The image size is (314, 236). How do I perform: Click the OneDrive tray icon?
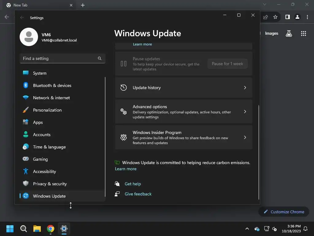[x=257, y=229]
